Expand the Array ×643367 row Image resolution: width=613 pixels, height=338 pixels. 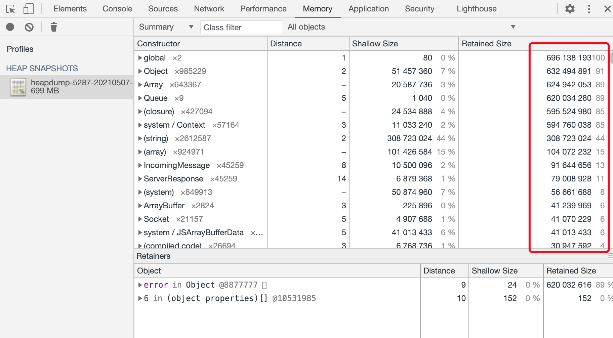click(x=140, y=85)
